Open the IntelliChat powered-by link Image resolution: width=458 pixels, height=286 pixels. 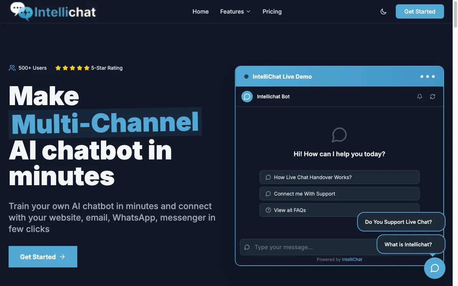click(352, 260)
